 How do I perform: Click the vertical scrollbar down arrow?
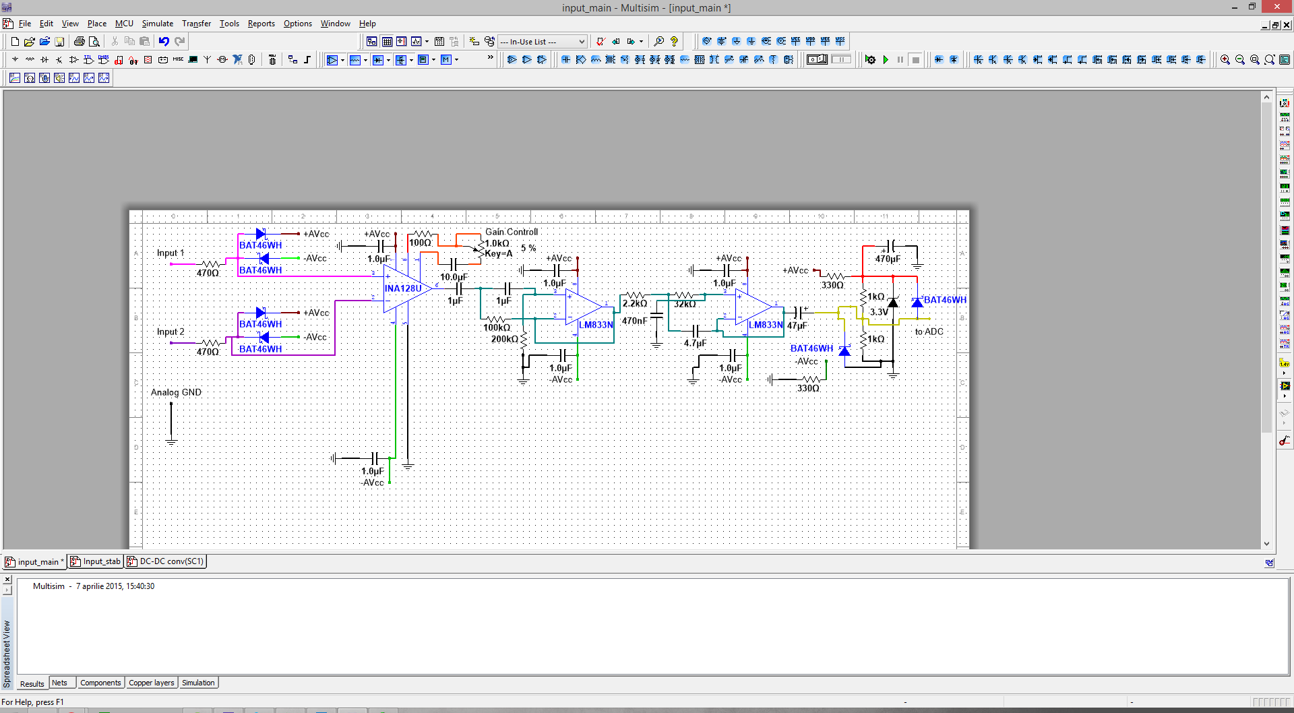pyautogui.click(x=1266, y=544)
